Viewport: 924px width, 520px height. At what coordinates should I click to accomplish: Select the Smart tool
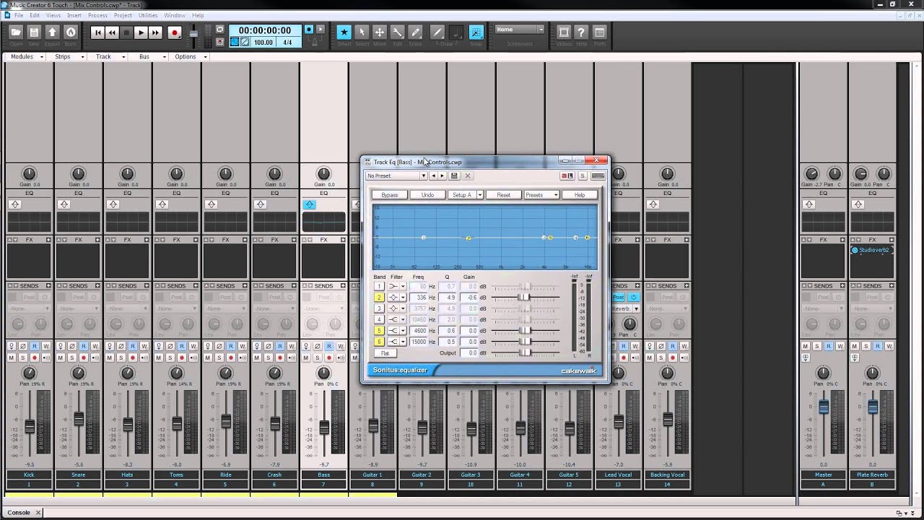(x=344, y=32)
